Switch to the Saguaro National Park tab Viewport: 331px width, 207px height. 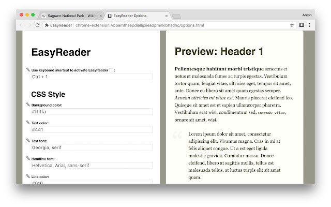click(x=71, y=16)
